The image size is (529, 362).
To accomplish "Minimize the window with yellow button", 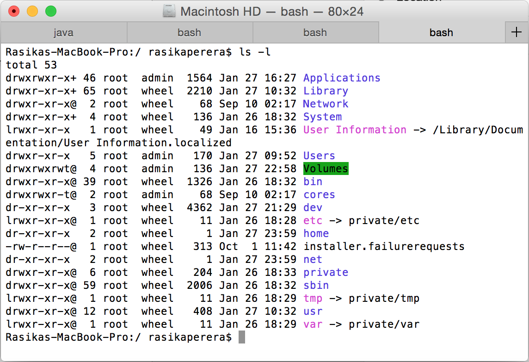I will click(x=32, y=11).
